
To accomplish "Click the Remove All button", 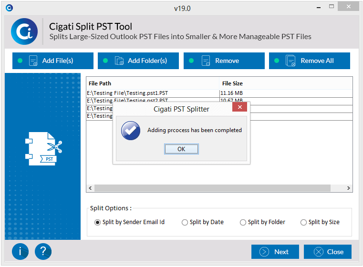I will (x=309, y=61).
